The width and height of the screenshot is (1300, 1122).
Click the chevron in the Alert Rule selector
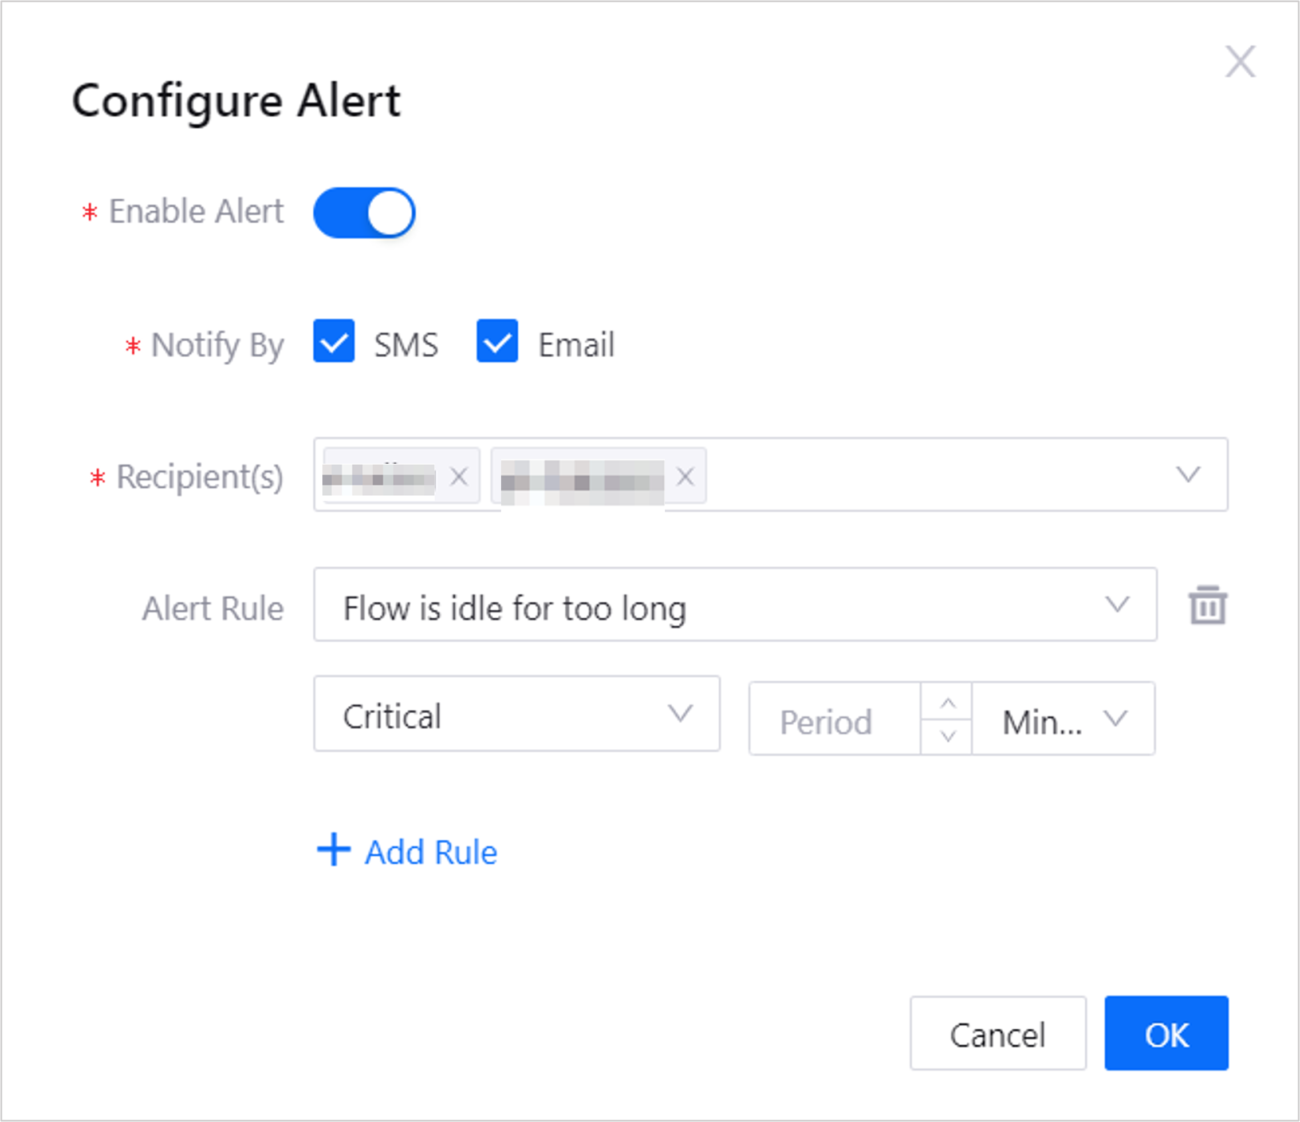(x=1117, y=605)
